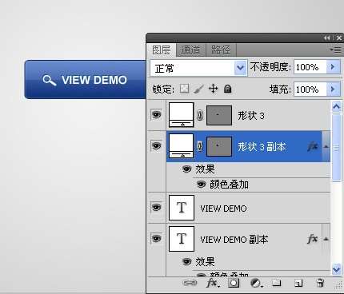
Task: Select vector mask thumbnail of 形状 3 副本
Action: click(x=219, y=146)
